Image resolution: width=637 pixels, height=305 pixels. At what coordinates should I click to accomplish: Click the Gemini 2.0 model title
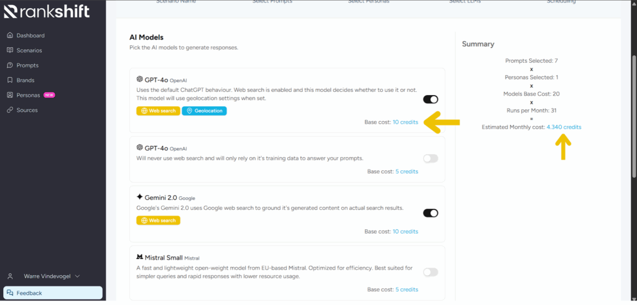161,198
